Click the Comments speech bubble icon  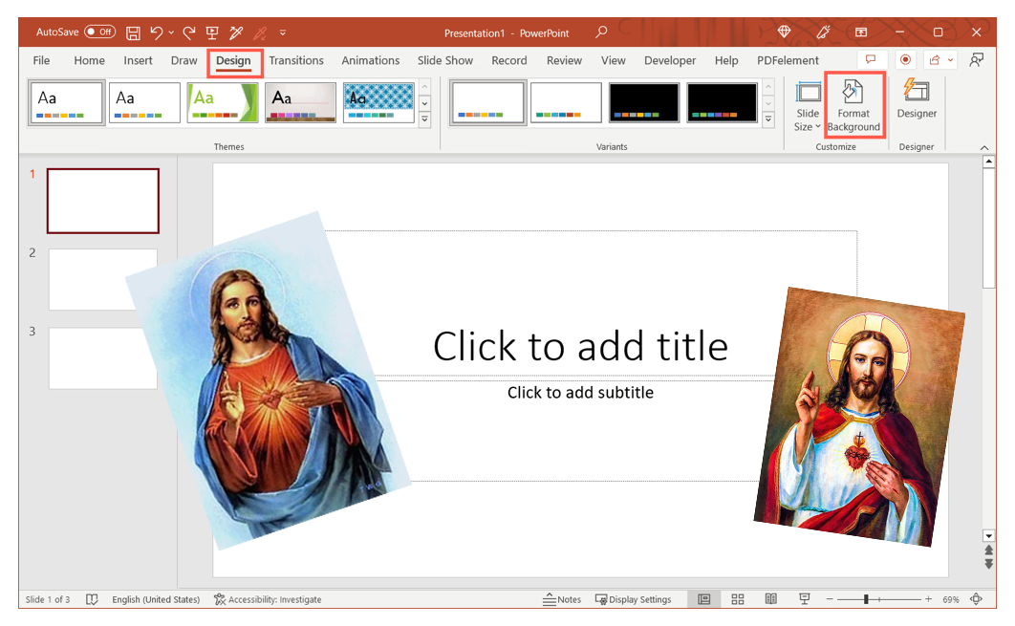[872, 59]
